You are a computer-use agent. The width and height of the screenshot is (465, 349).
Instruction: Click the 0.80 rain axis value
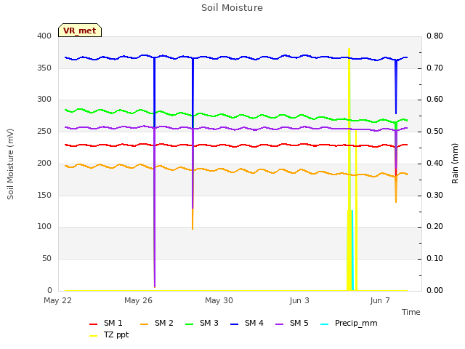434,36
